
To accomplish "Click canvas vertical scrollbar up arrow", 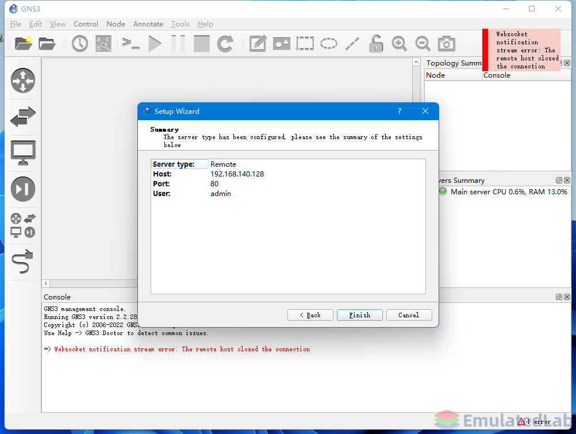I will pos(416,62).
